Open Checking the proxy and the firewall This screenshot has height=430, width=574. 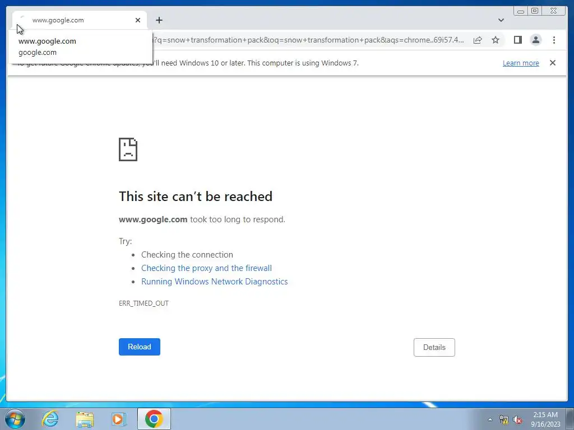(206, 268)
